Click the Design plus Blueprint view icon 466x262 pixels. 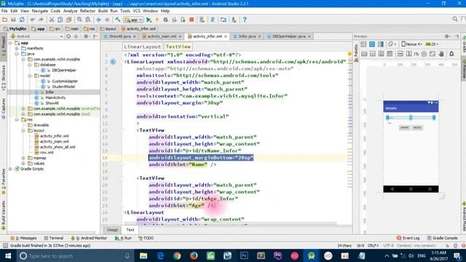[x=381, y=44]
